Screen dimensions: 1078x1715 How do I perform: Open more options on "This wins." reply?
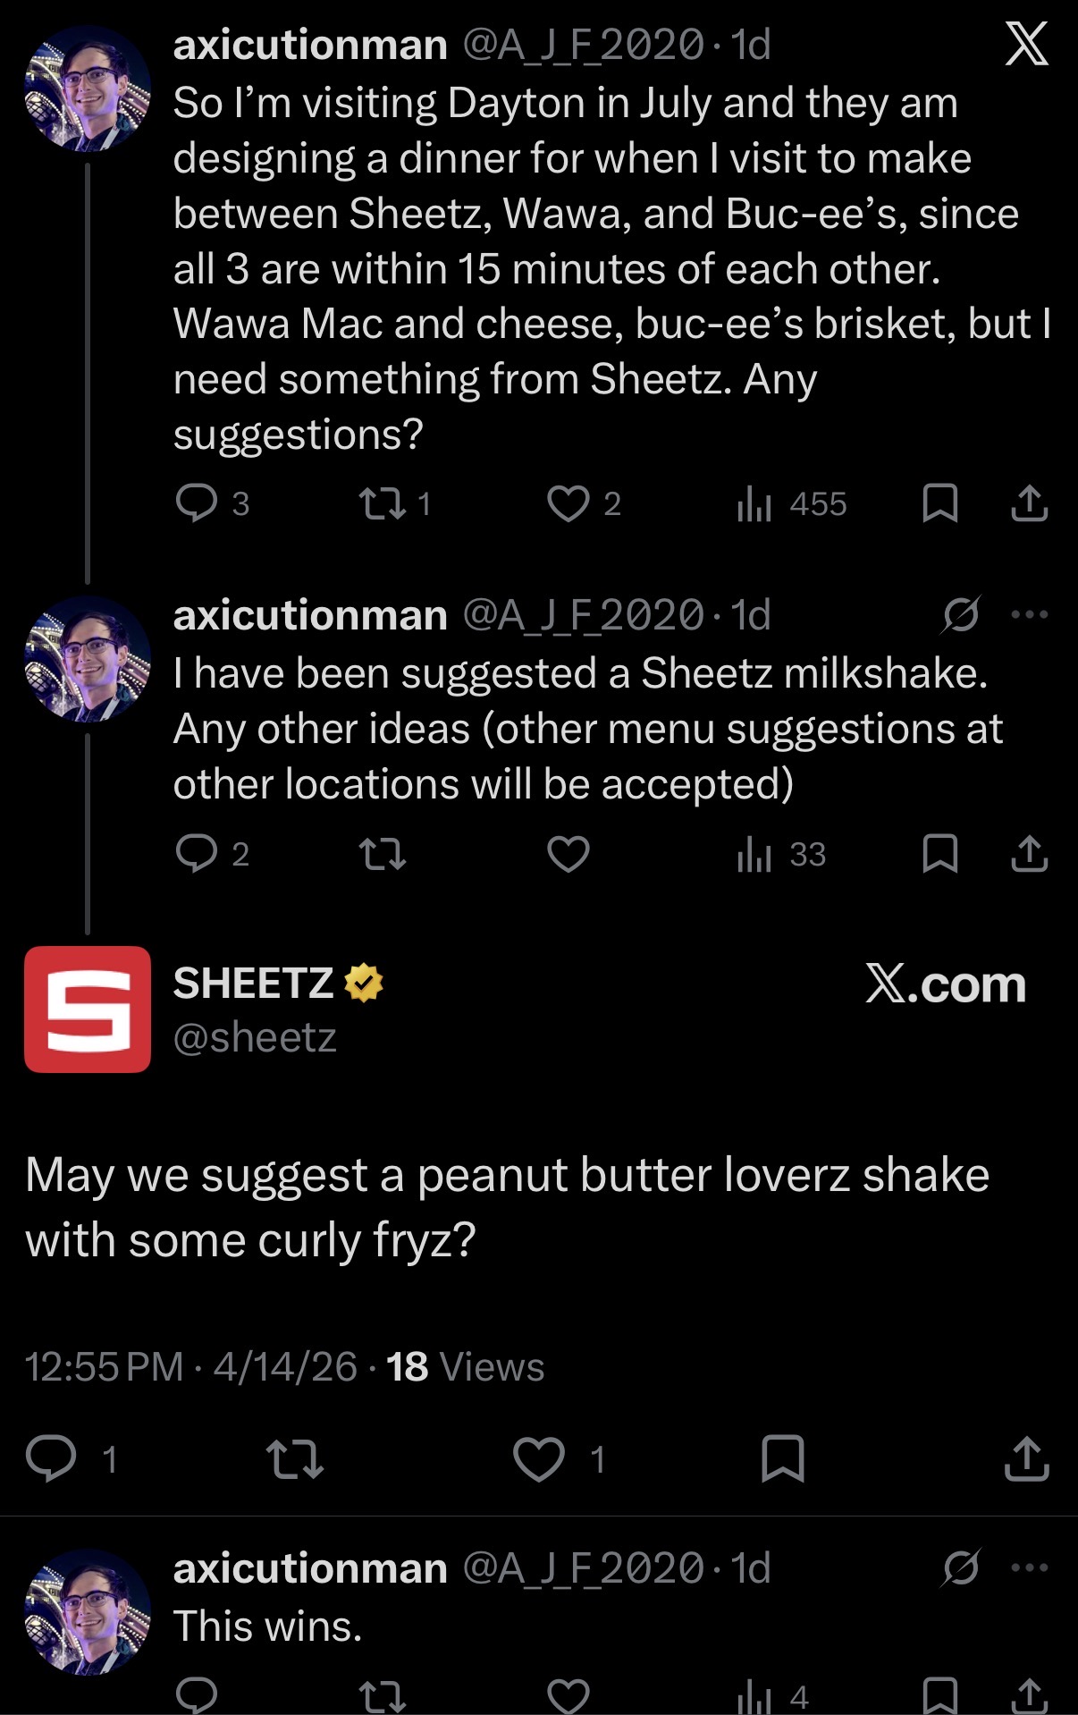(1029, 1567)
